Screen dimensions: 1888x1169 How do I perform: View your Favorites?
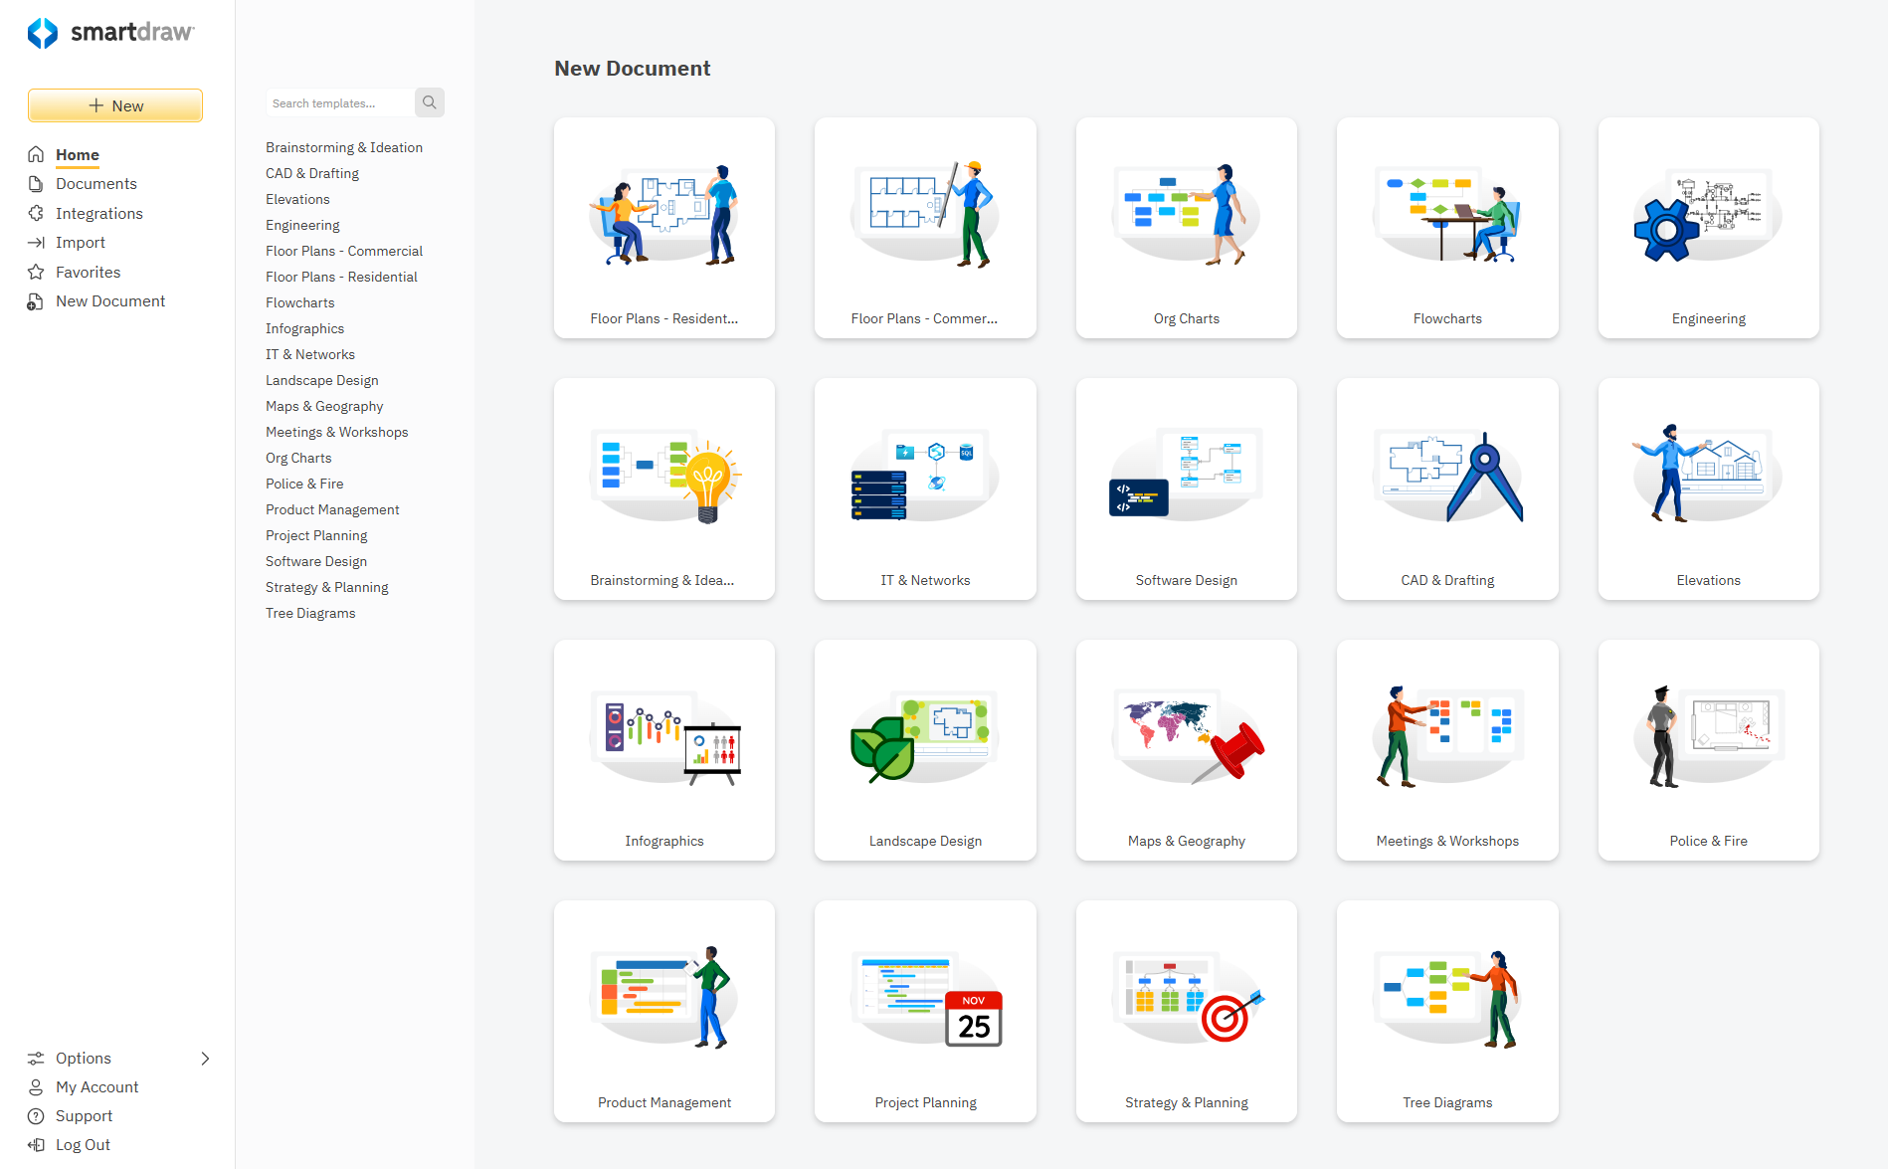click(x=87, y=271)
